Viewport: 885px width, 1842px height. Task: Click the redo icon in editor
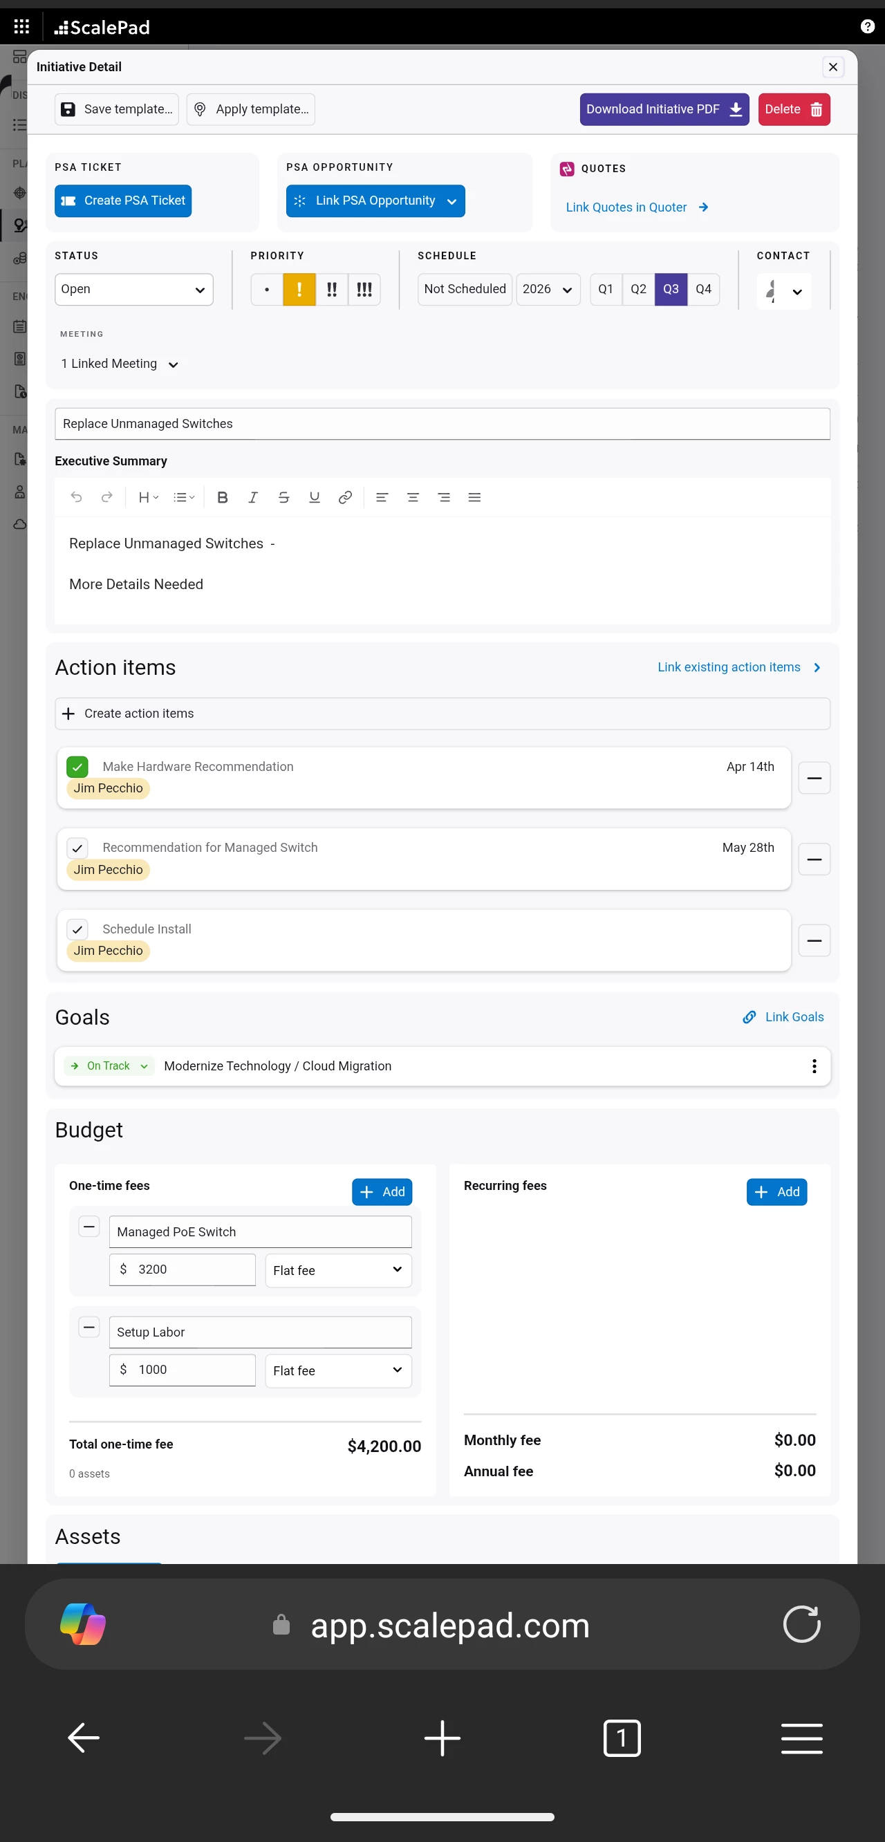106,498
